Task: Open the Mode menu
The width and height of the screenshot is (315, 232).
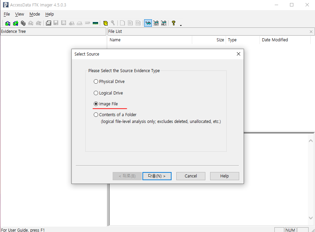Action: 35,14
